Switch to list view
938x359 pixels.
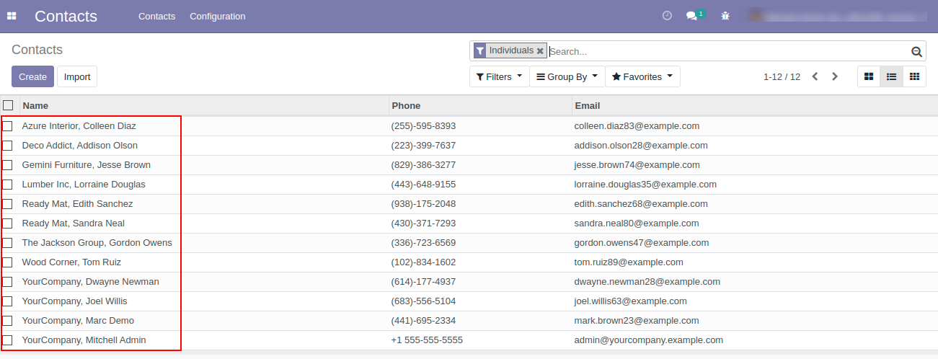point(891,76)
